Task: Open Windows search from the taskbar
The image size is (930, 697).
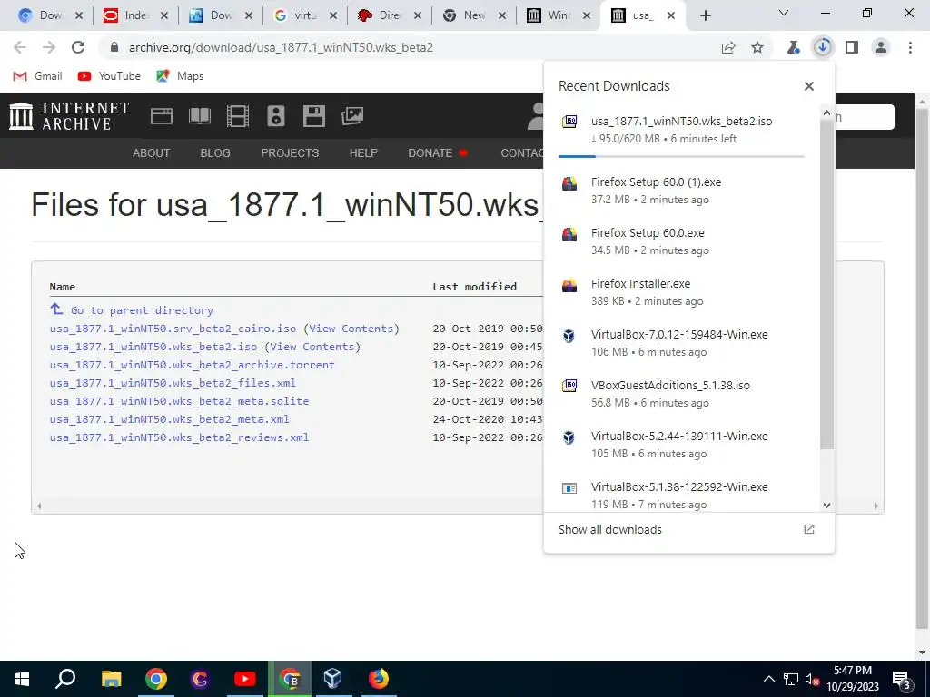Action: 65,679
